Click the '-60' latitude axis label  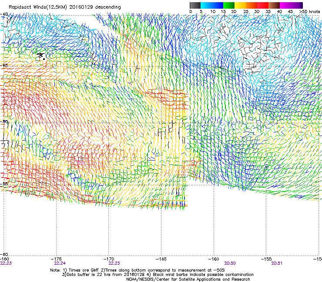click(4, 254)
